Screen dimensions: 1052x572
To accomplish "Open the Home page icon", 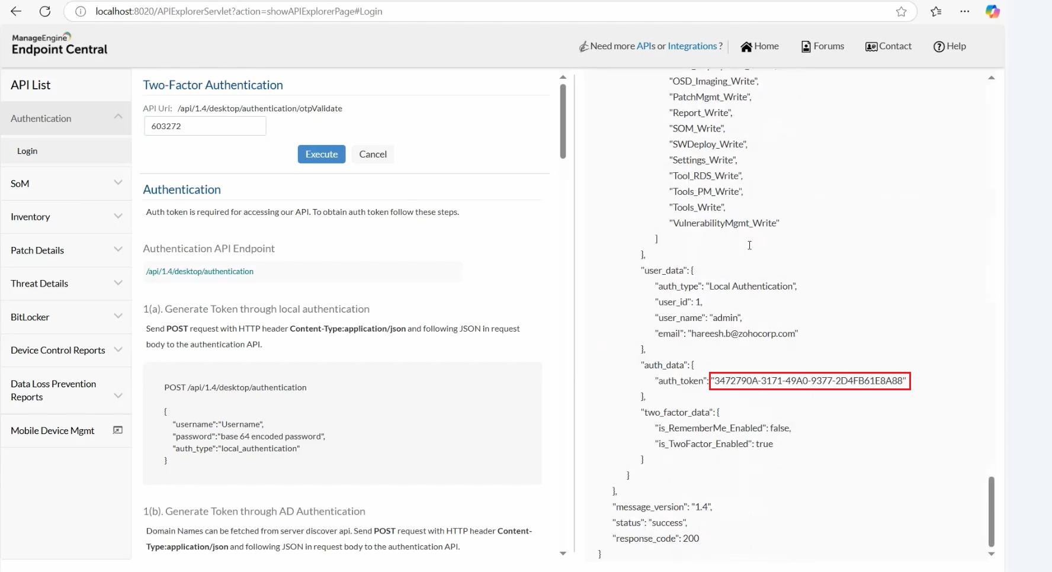I will point(746,47).
